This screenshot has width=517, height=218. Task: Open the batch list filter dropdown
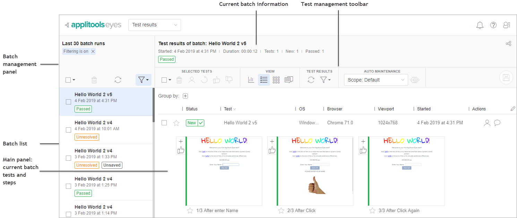pos(143,80)
